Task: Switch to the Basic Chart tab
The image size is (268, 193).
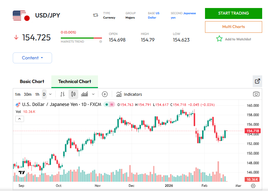Action: pyautogui.click(x=32, y=82)
